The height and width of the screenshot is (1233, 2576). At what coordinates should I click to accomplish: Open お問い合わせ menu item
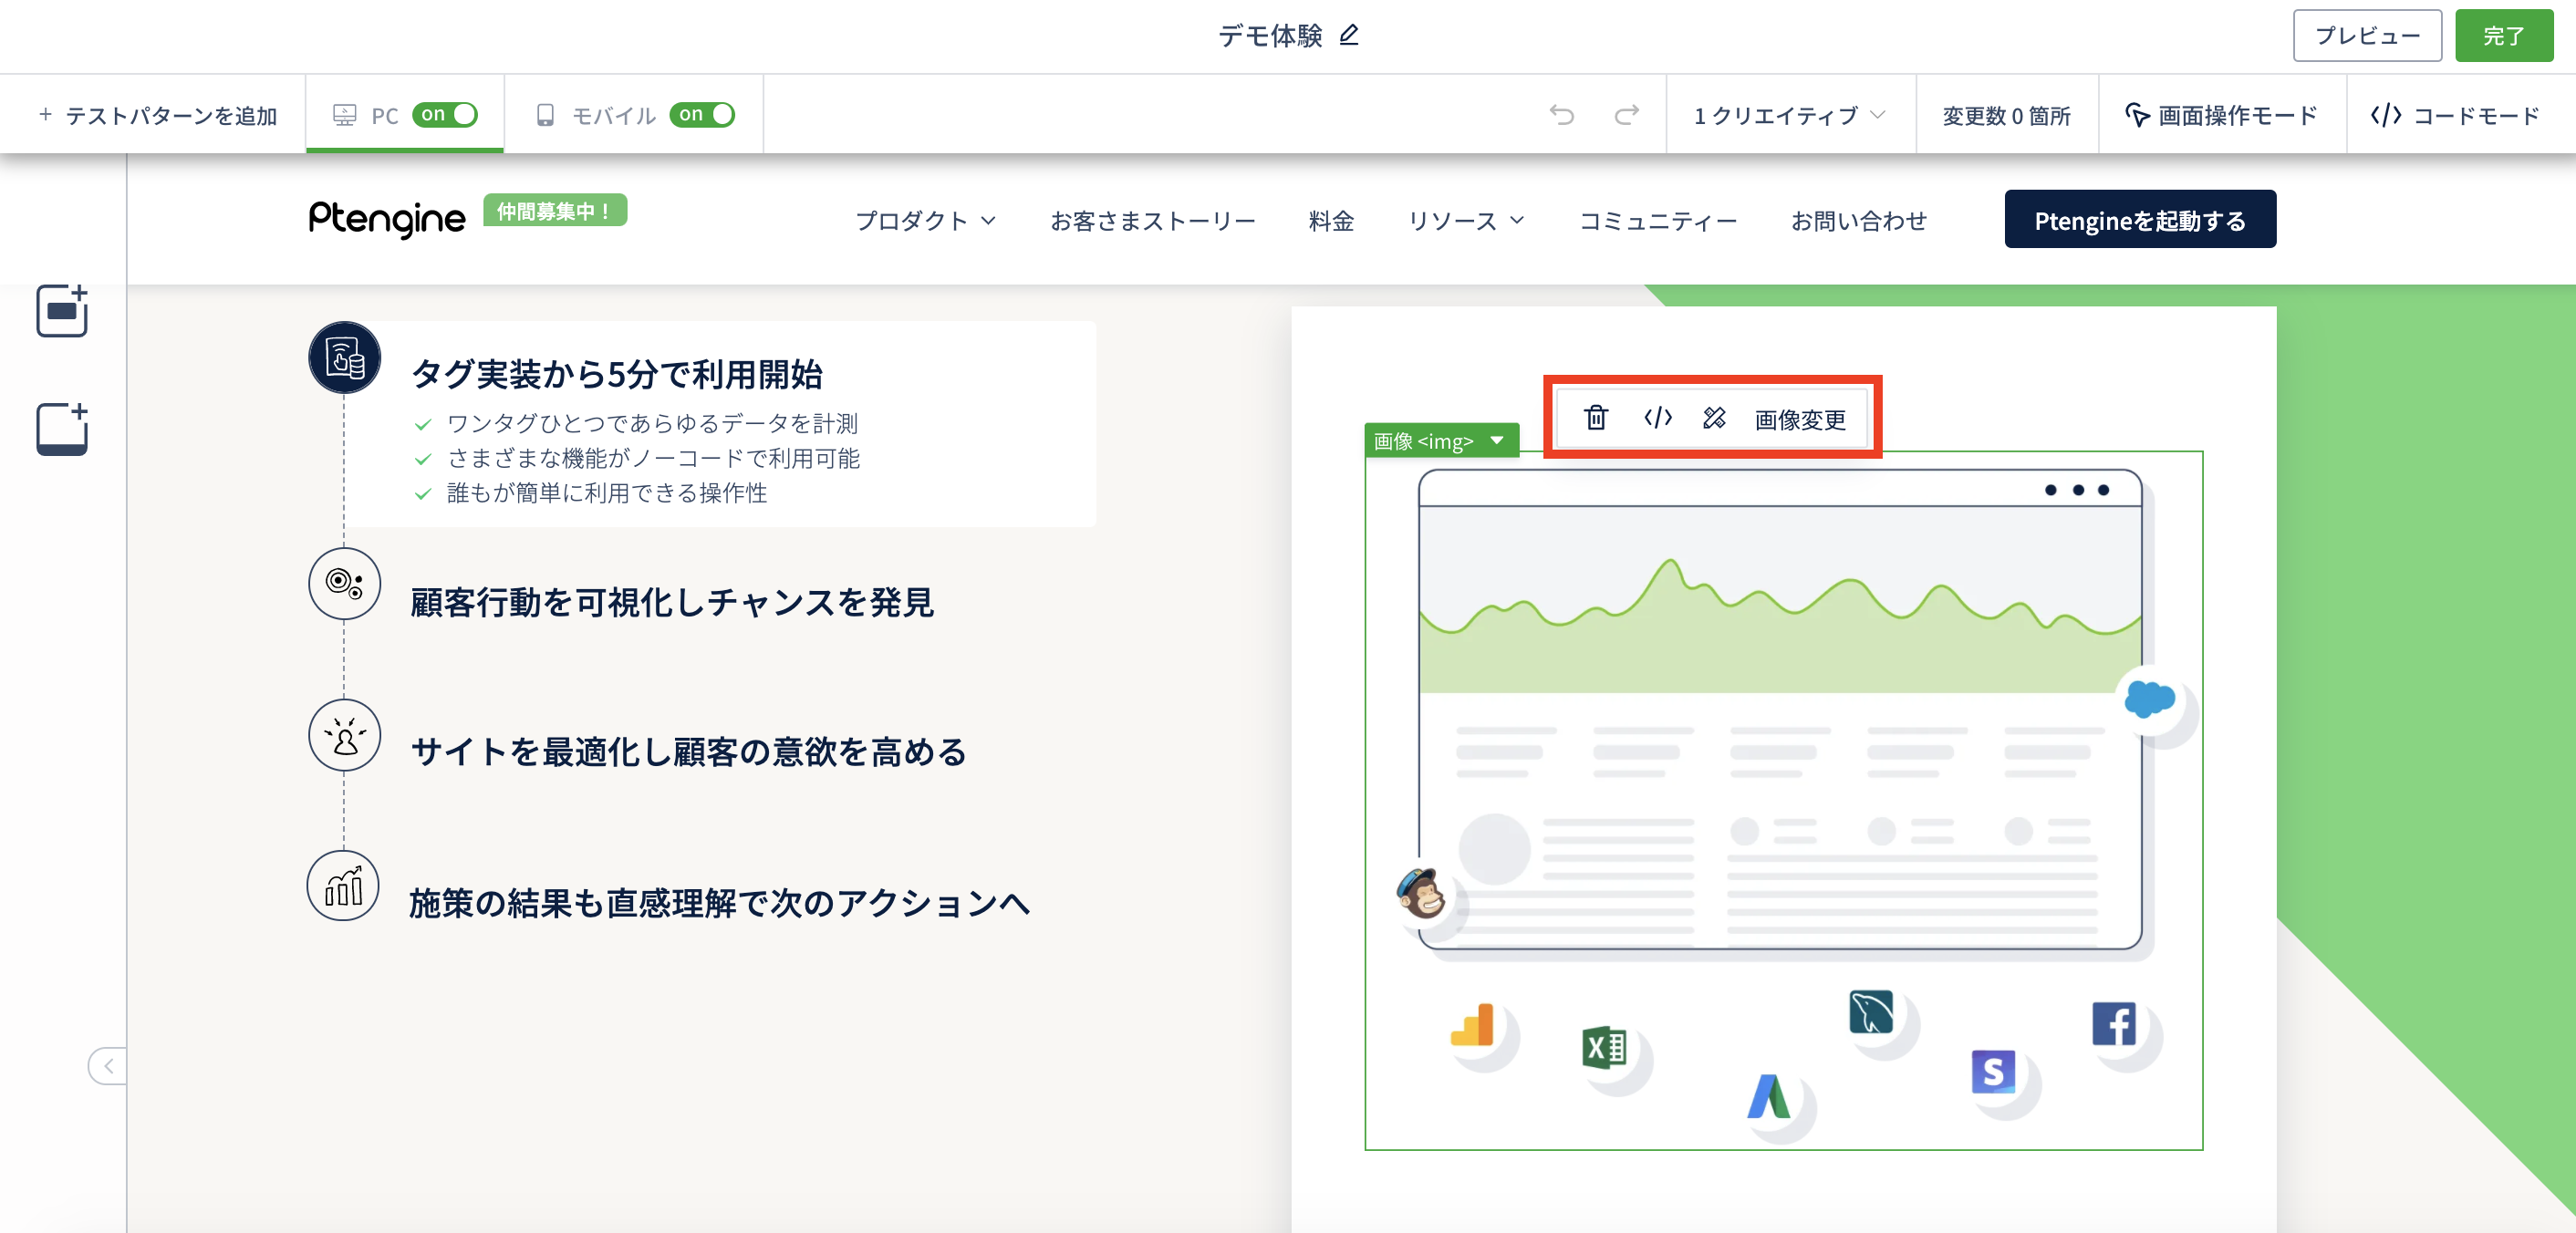(x=1859, y=221)
